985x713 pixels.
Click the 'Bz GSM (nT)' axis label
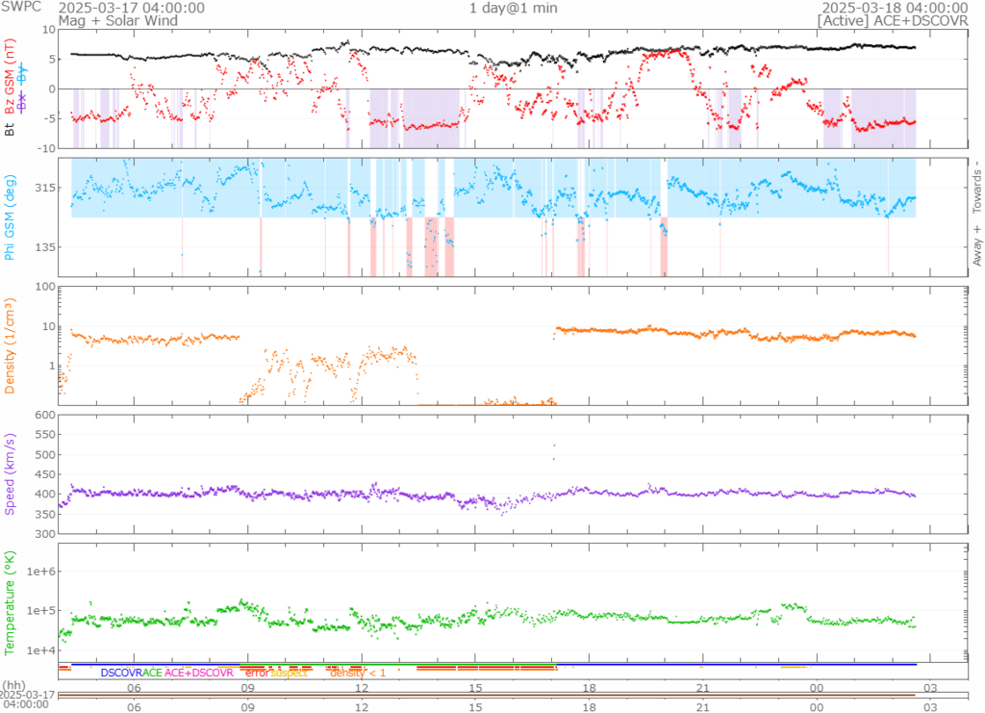coord(10,77)
